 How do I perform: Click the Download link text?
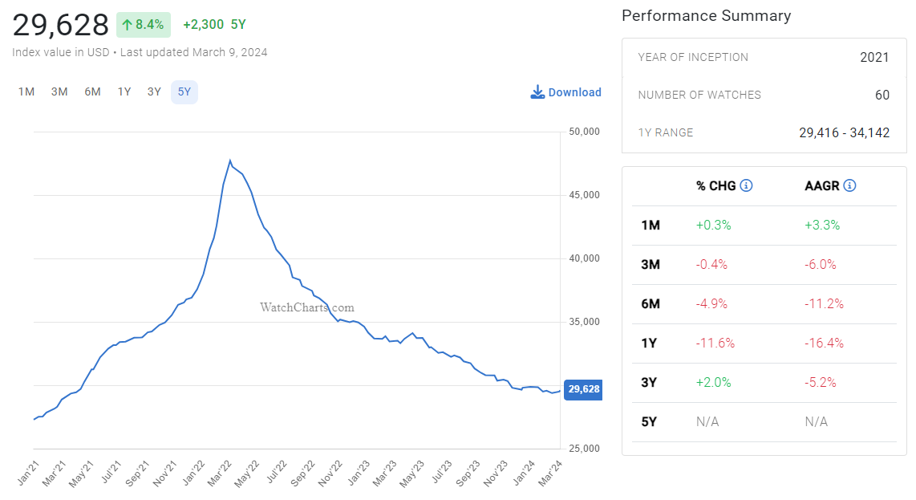(x=574, y=92)
